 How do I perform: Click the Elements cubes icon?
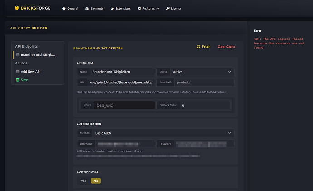pyautogui.click(x=87, y=8)
